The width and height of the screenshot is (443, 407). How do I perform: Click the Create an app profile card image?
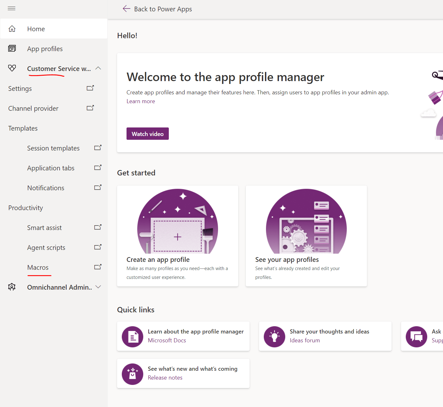tap(178, 221)
